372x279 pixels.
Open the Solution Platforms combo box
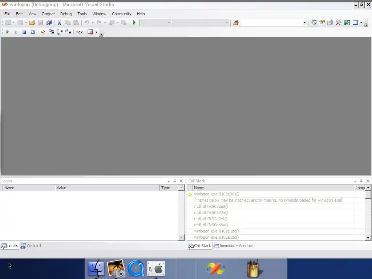[201, 23]
